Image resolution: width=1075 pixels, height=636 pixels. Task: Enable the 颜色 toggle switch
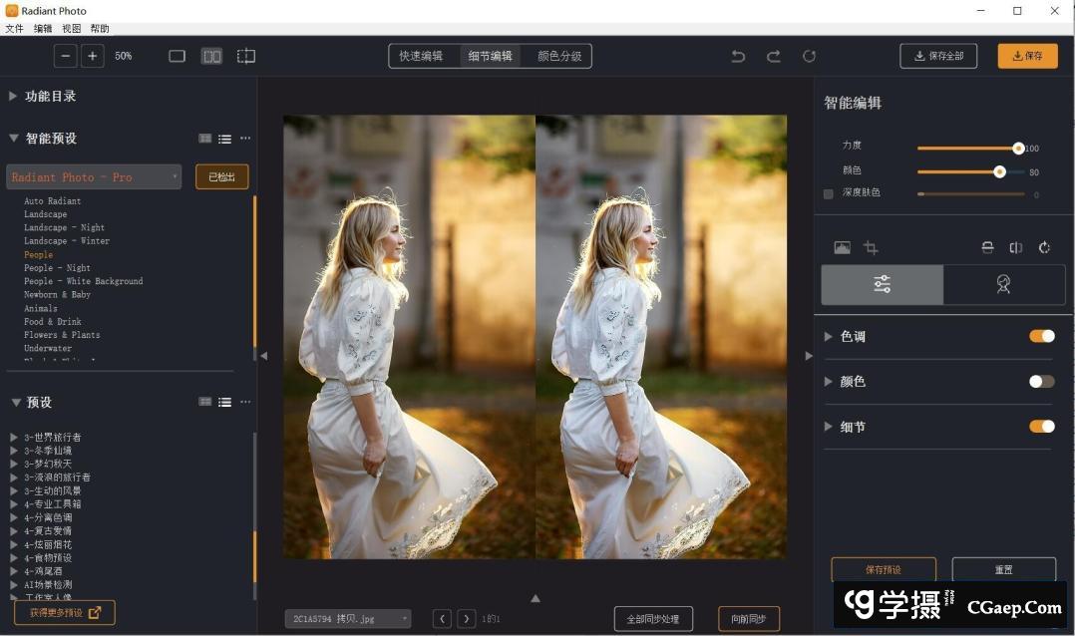tap(1041, 381)
